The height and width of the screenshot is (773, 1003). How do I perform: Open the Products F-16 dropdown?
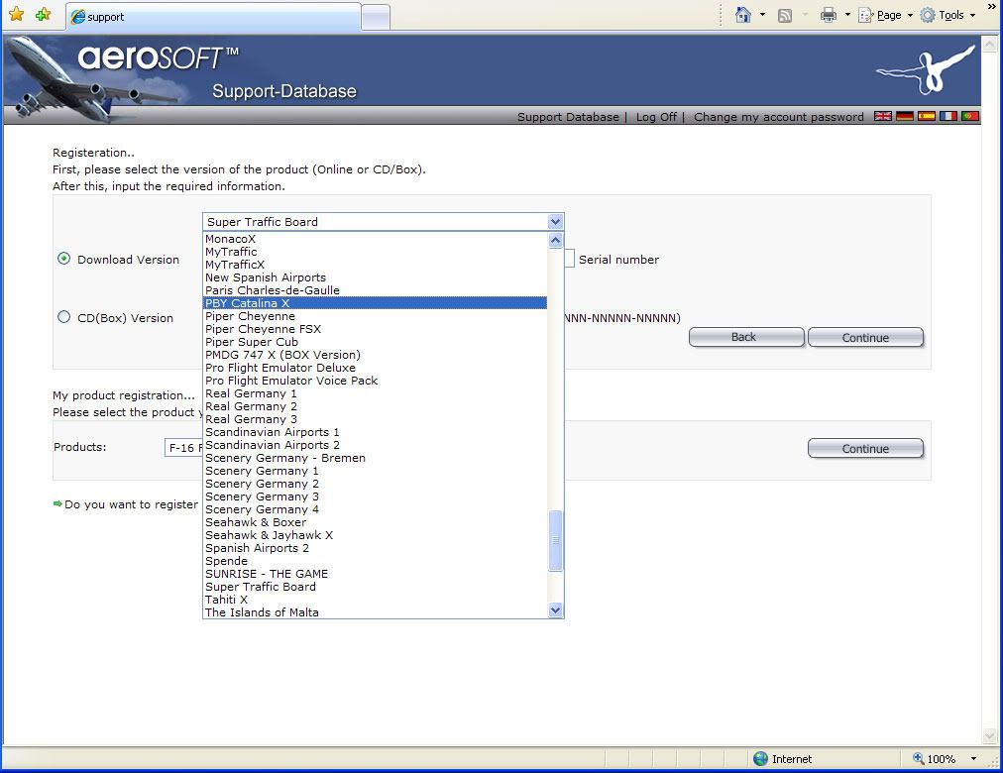pos(183,448)
